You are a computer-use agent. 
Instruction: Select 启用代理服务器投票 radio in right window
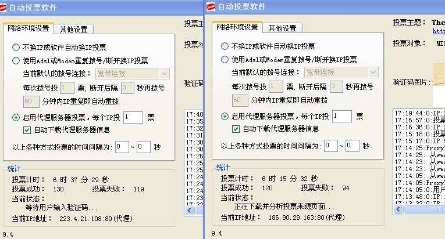(x=225, y=117)
